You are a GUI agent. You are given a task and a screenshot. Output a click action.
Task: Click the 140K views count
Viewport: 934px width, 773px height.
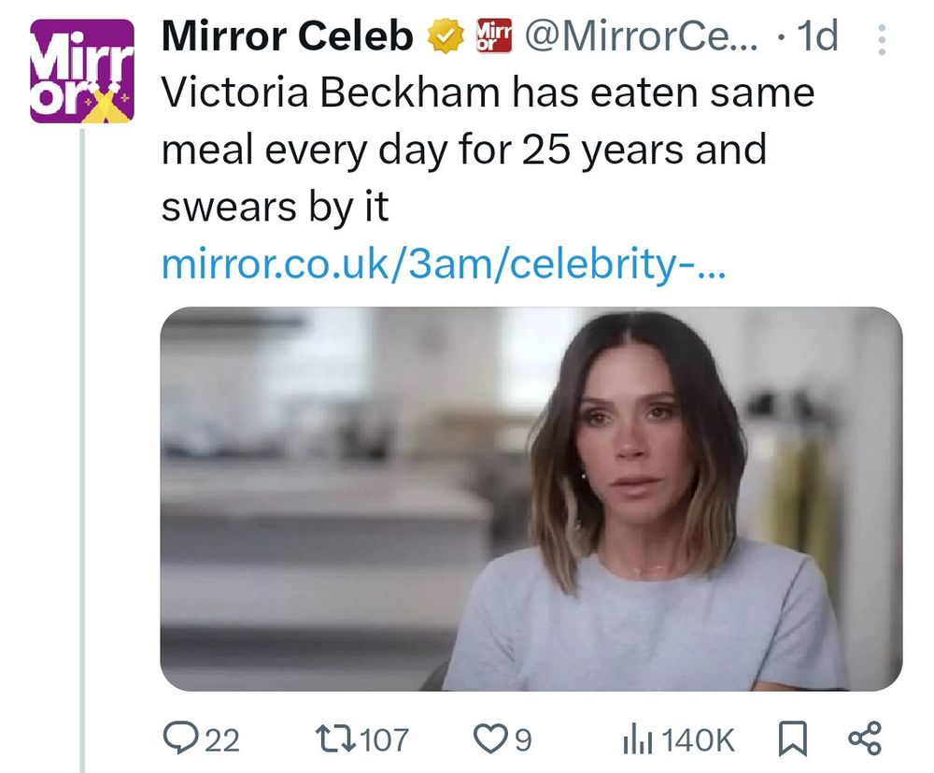pos(696,740)
